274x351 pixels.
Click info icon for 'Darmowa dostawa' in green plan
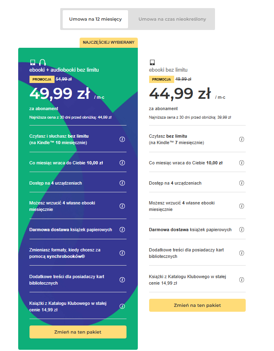pos(122,230)
